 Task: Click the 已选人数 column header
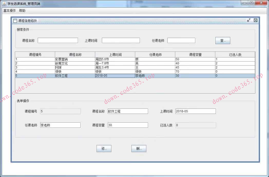tap(235, 55)
